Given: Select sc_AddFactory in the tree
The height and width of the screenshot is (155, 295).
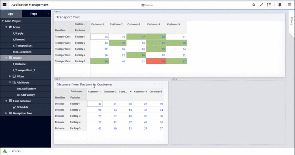Looking at the screenshot, I should click(26, 95).
